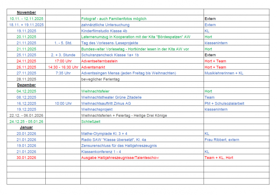Image resolution: width=277 pixels, height=195 pixels.
Task: Click the 17:00 Uhr time cell
Action: (x=63, y=61)
